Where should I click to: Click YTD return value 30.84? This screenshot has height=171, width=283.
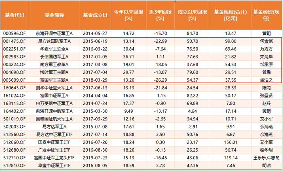[129, 49]
